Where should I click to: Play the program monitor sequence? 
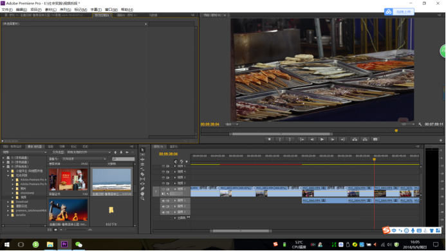[x=322, y=140]
